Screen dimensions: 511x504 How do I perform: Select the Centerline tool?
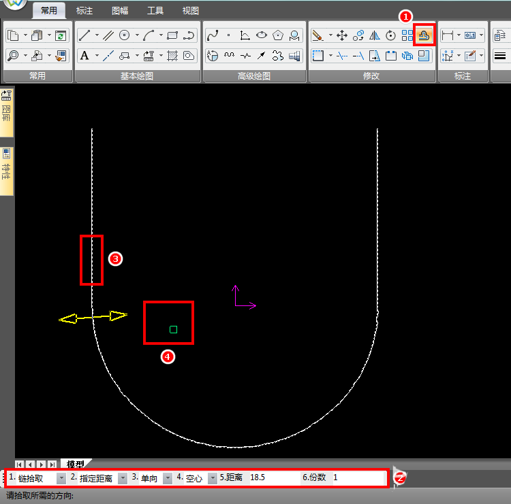[108, 56]
